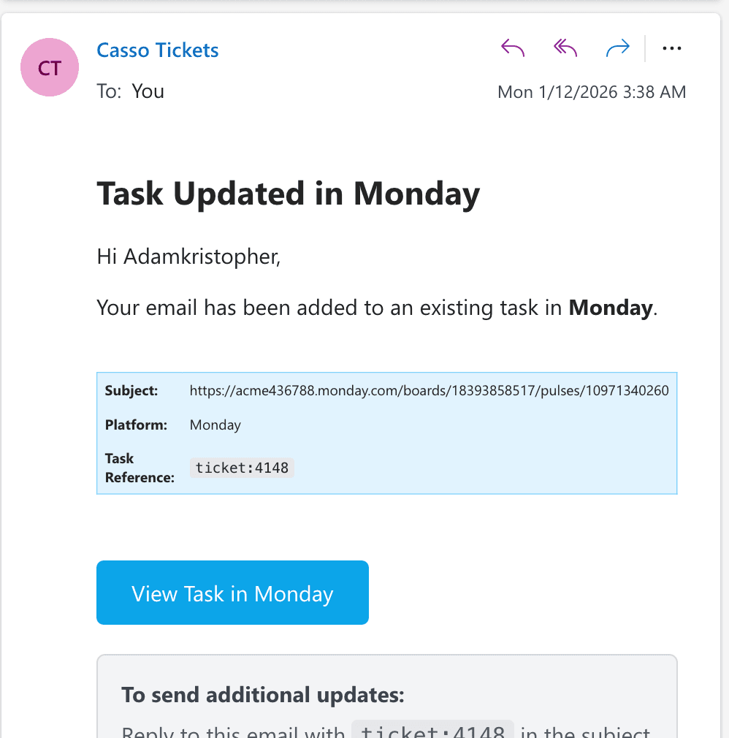This screenshot has width=729, height=738.
Task: Click View Task in Monday
Action: [232, 593]
